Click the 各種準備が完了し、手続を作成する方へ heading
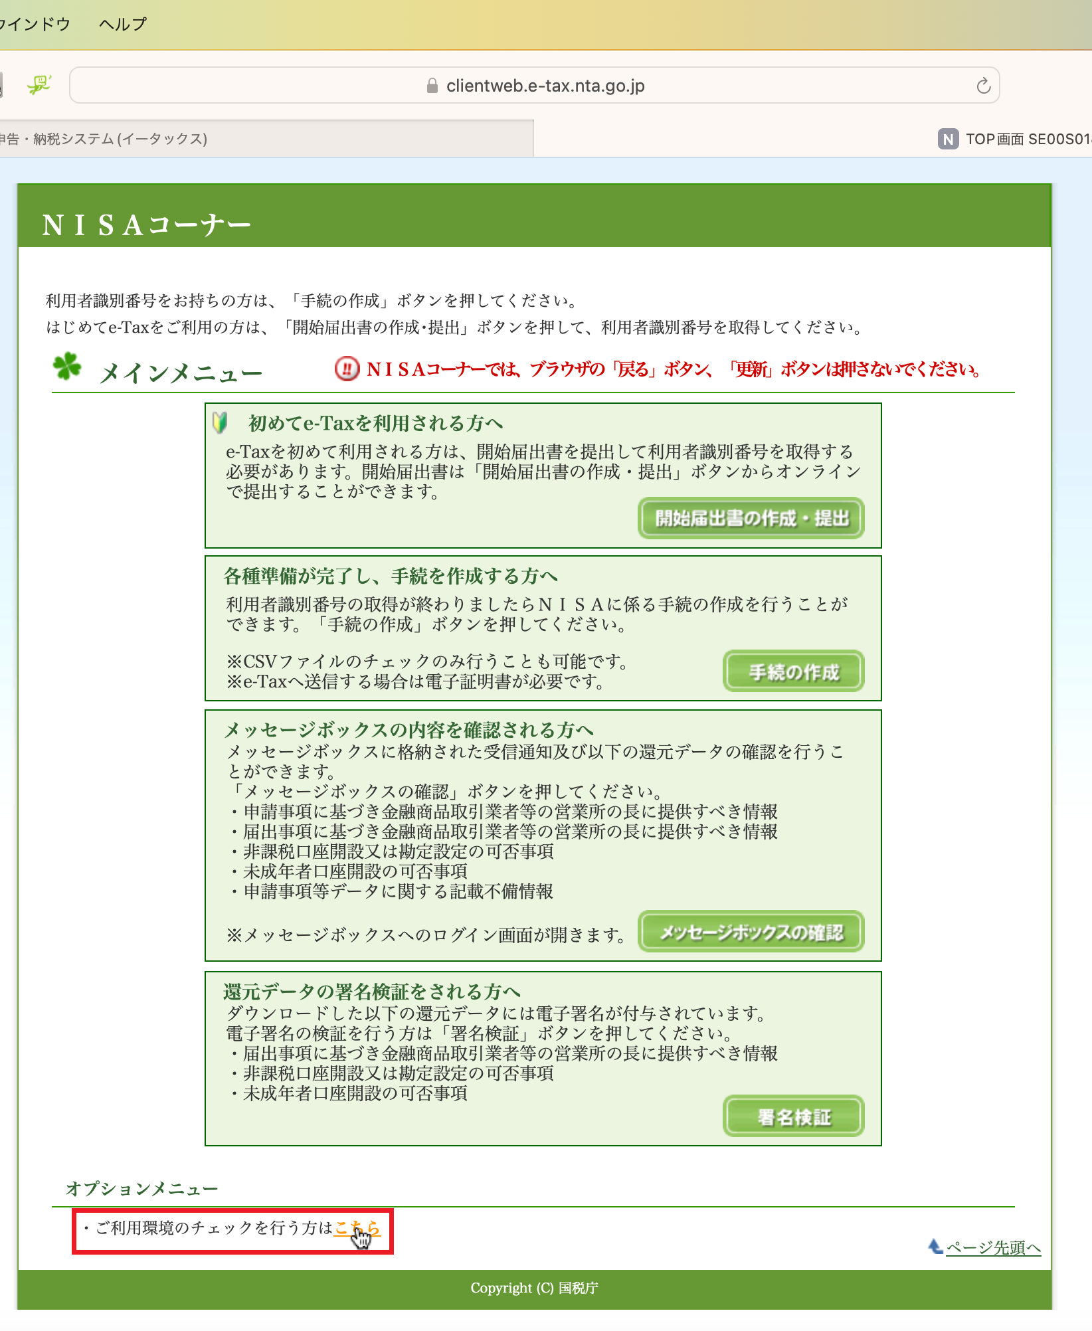The height and width of the screenshot is (1331, 1092). [x=391, y=576]
